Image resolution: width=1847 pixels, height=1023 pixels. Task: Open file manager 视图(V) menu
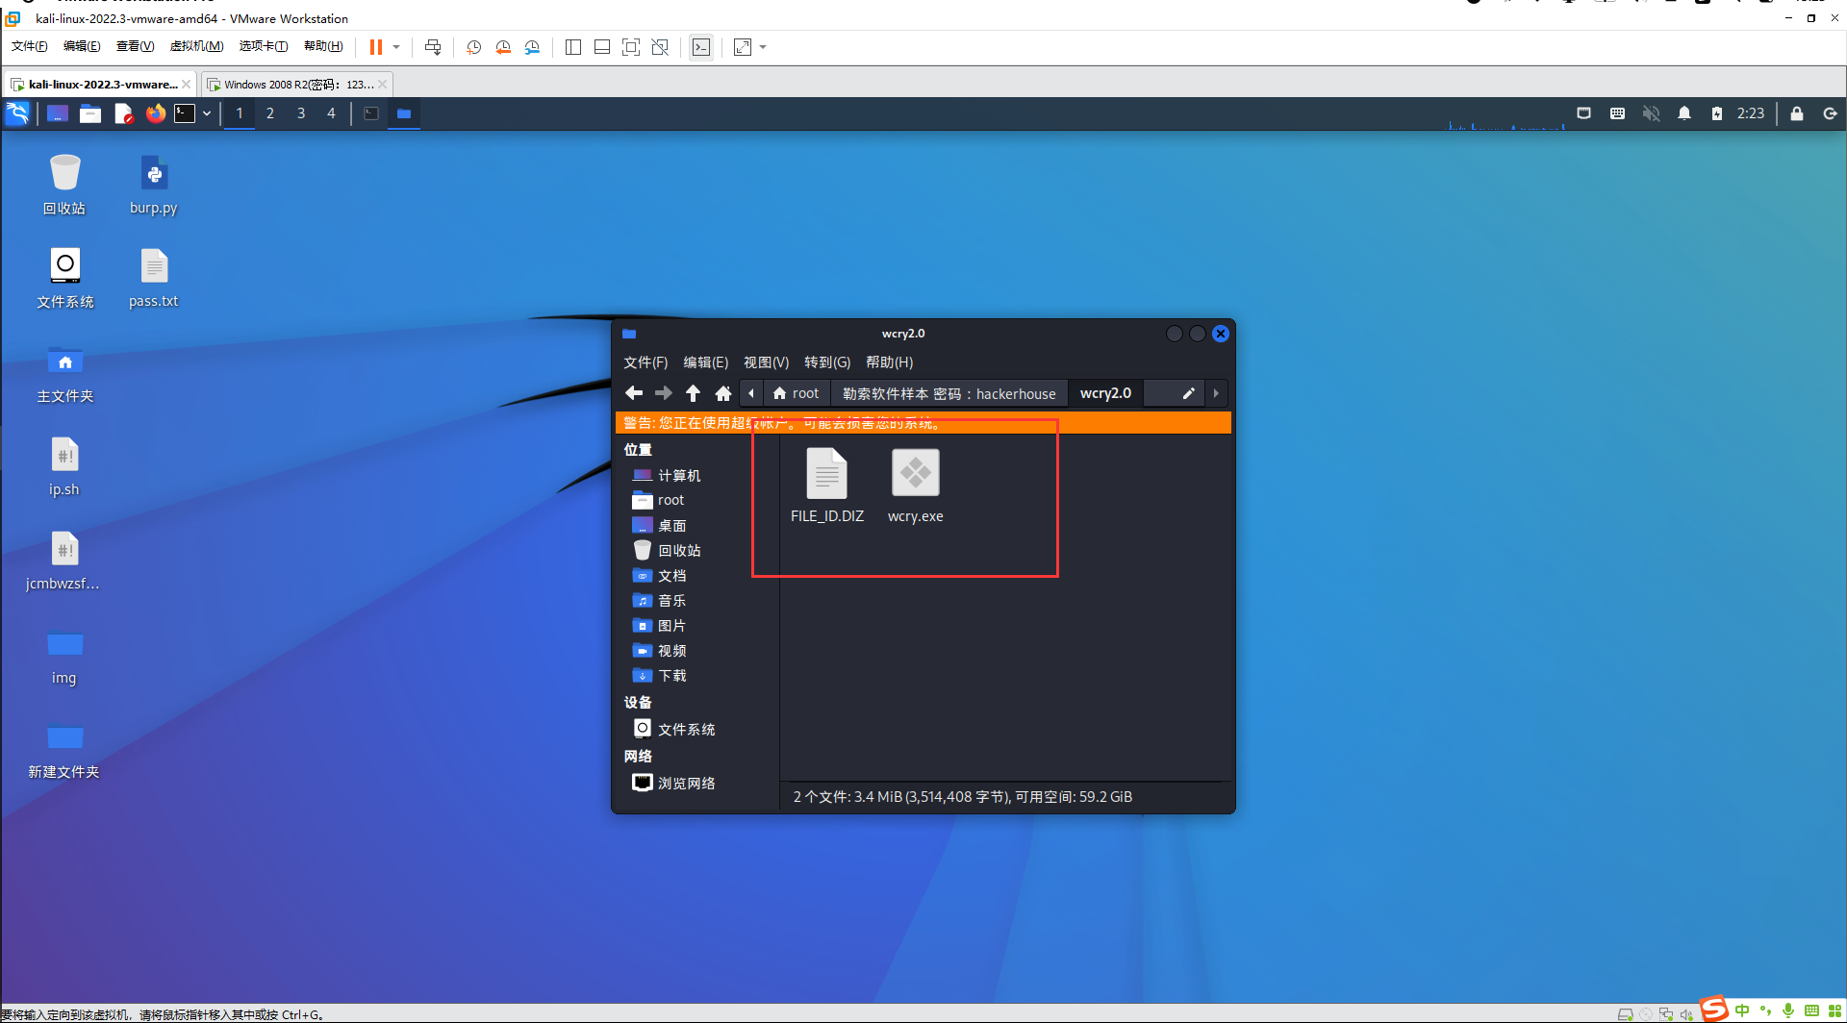pyautogui.click(x=766, y=362)
